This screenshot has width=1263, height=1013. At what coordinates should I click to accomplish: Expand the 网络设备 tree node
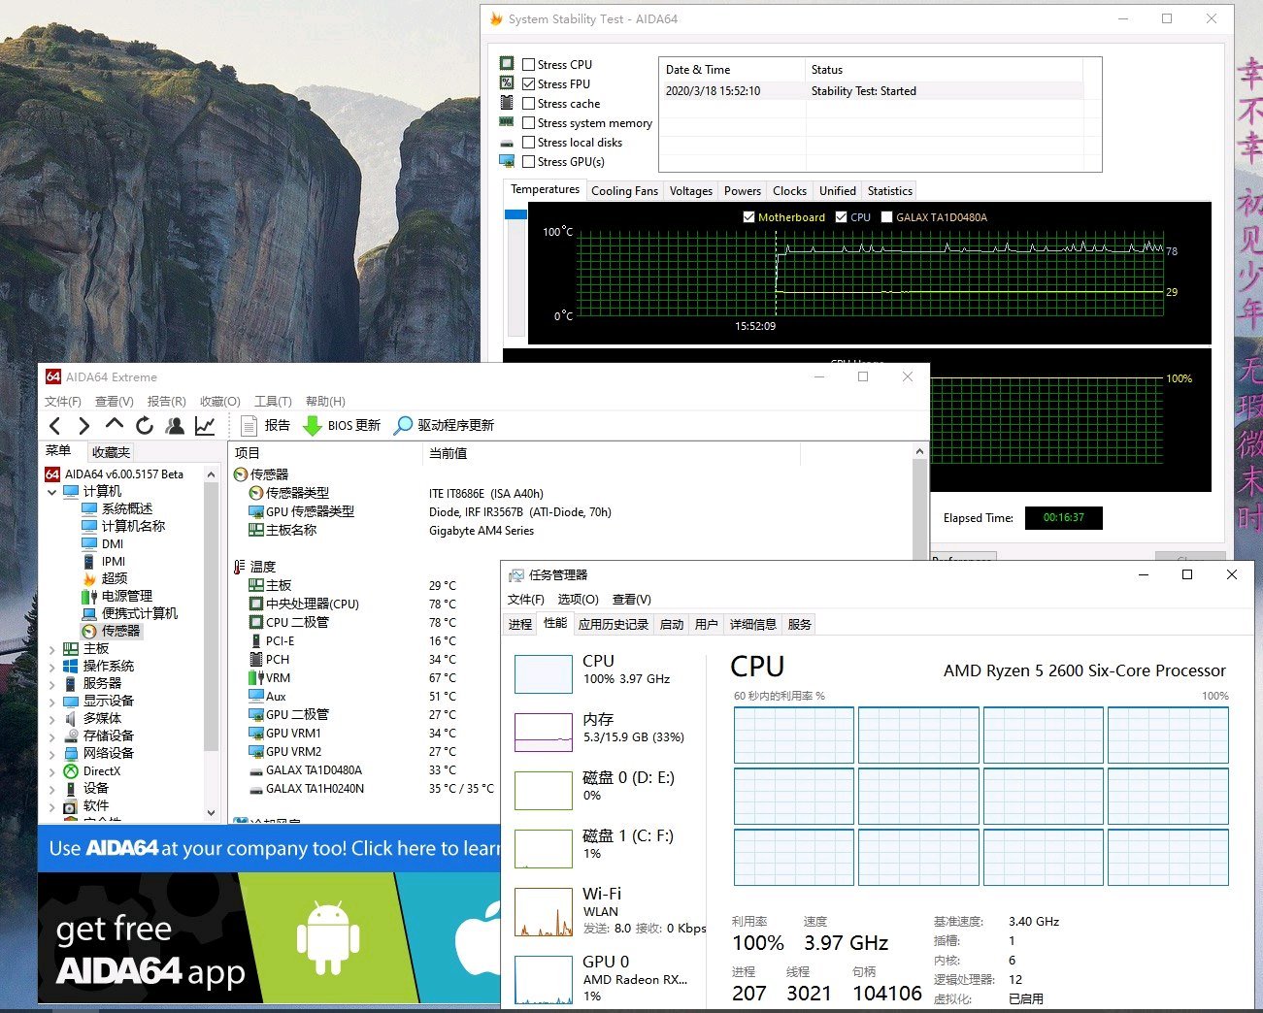[x=52, y=754]
